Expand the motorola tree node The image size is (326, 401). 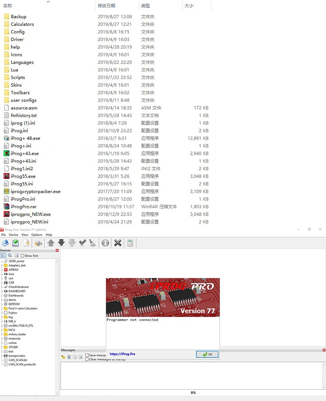point(2,338)
